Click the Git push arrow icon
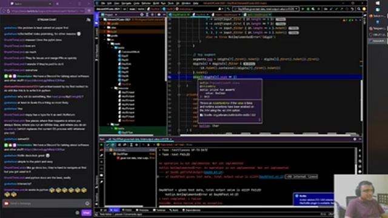The height and width of the screenshot is (218, 388). click(342, 9)
